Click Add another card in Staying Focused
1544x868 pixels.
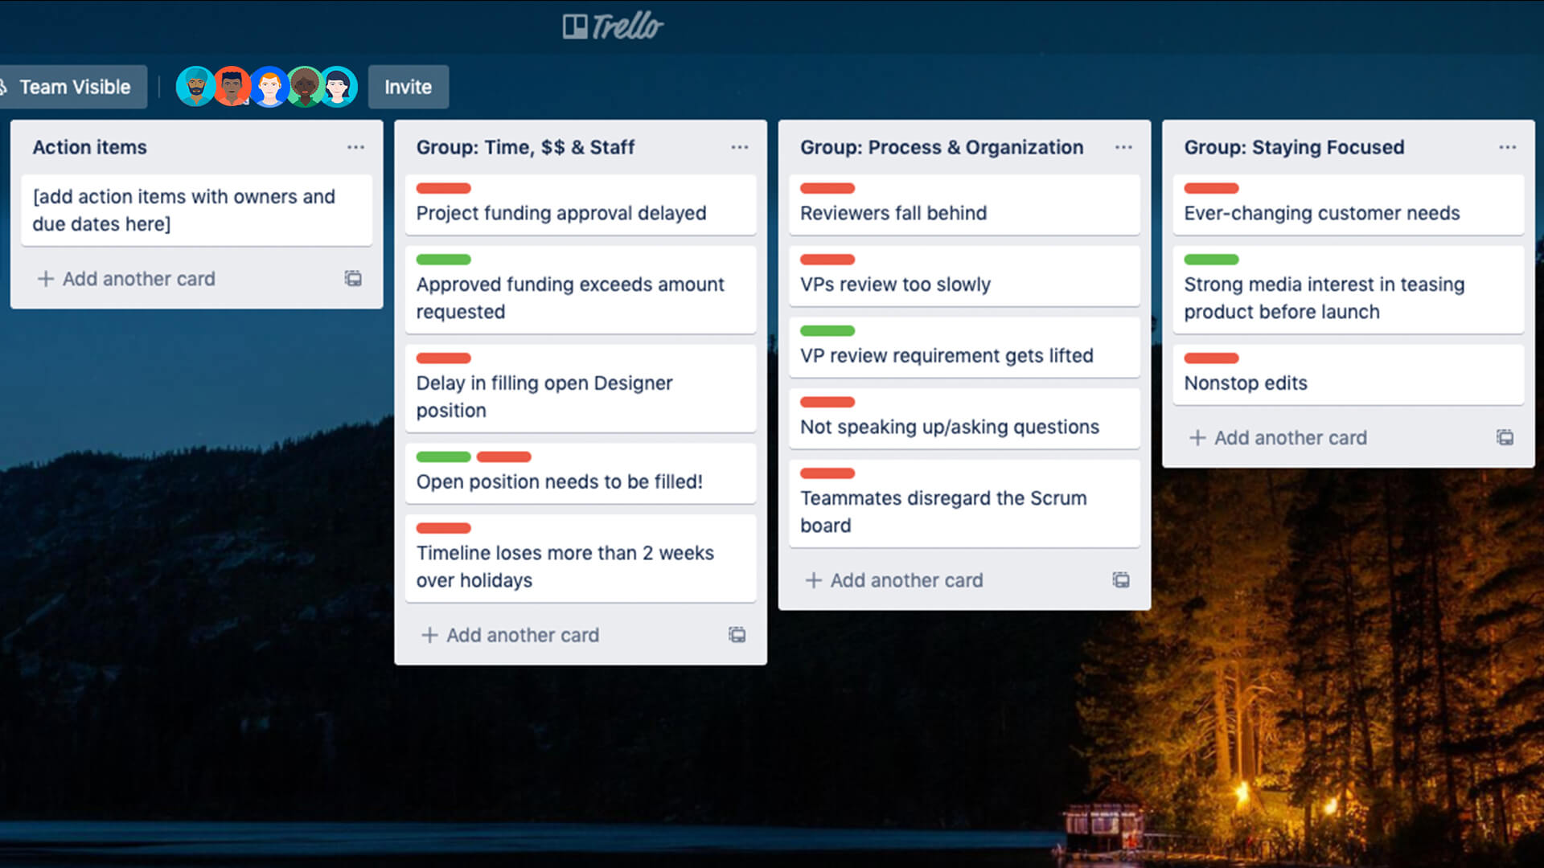click(1283, 436)
